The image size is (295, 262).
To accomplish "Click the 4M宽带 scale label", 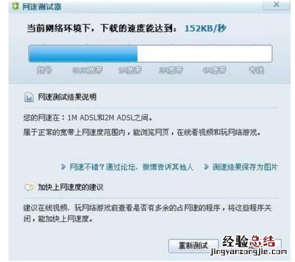I will pyautogui.click(x=214, y=70).
